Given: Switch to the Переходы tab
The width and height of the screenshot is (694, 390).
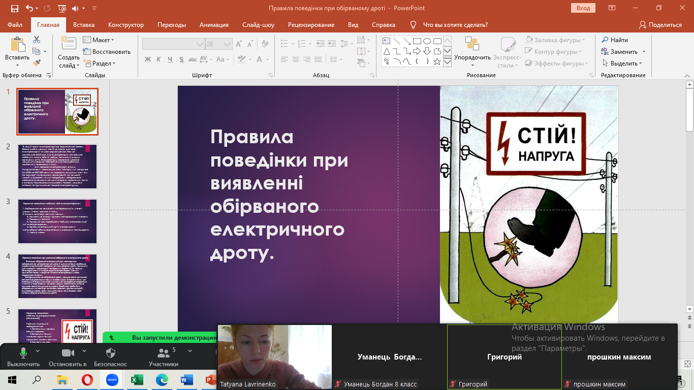Looking at the screenshot, I should (172, 25).
